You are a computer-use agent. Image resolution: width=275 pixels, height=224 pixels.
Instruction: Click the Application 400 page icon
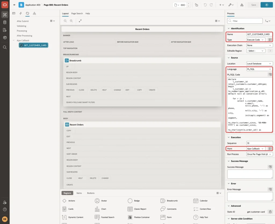(x=21, y=5)
